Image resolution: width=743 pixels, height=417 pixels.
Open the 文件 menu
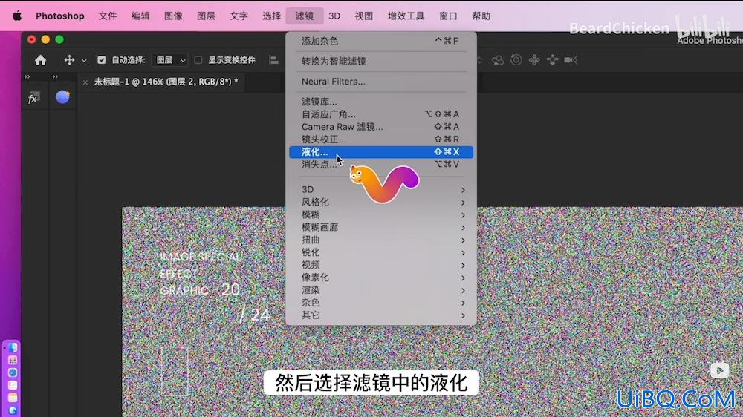click(x=108, y=16)
